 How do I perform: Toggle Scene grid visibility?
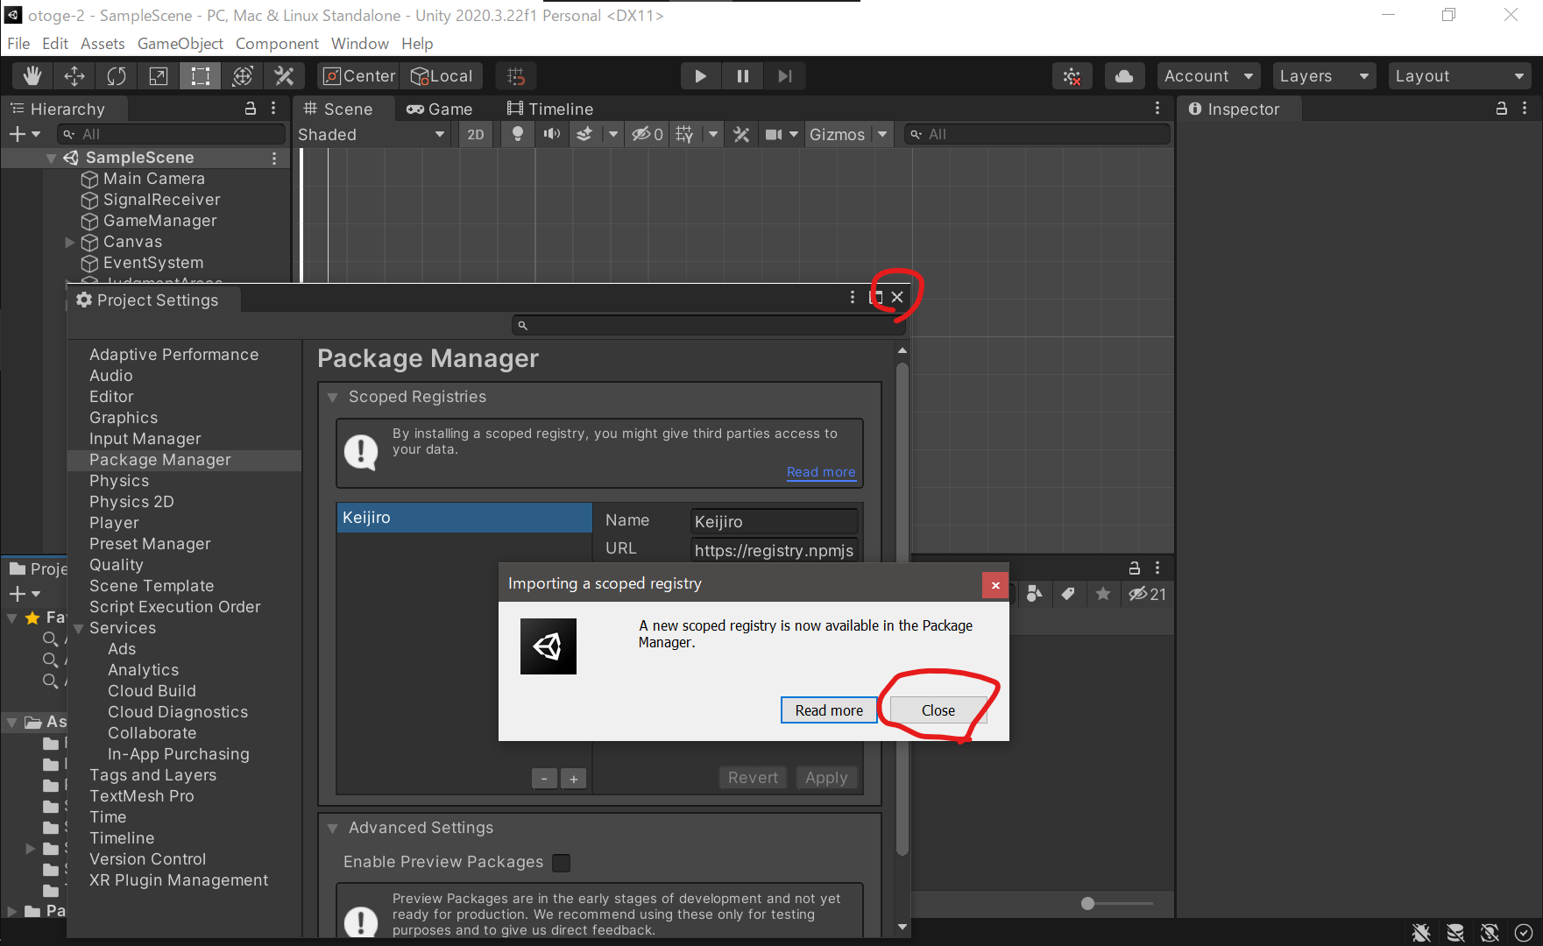[685, 134]
